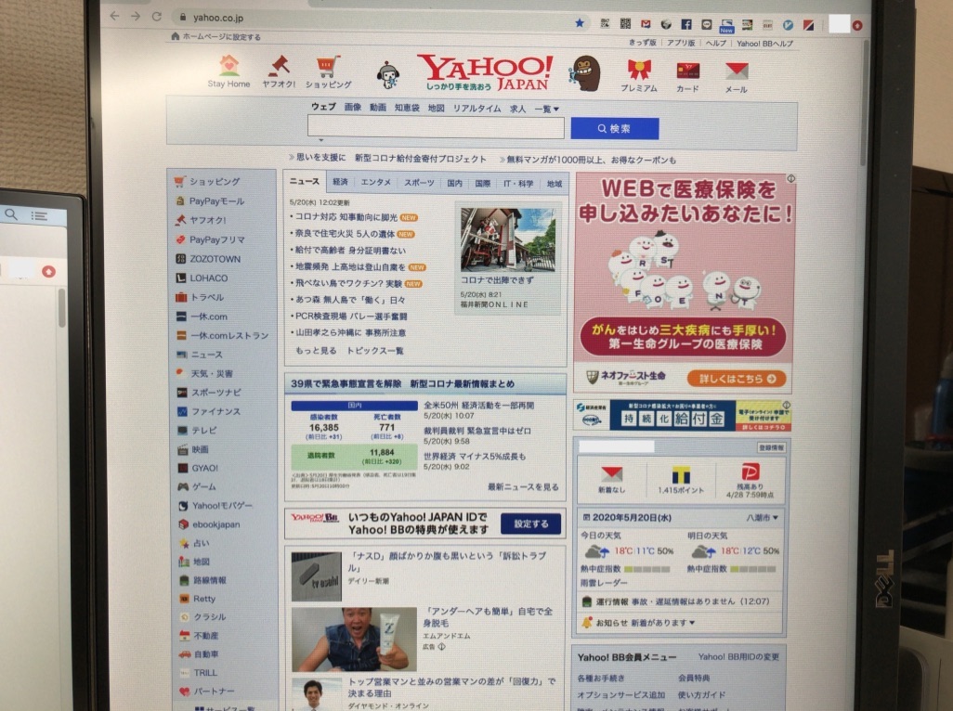Open Yahoo Auctions hammer icon
The width and height of the screenshot is (953, 711).
(x=278, y=66)
